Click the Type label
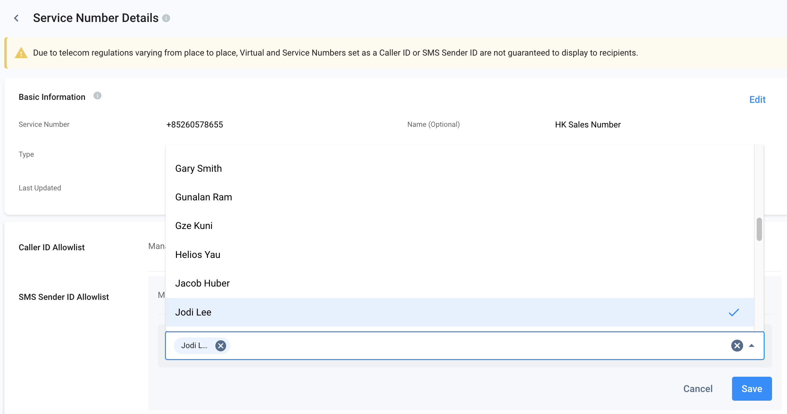This screenshot has height=414, width=787. coord(26,154)
